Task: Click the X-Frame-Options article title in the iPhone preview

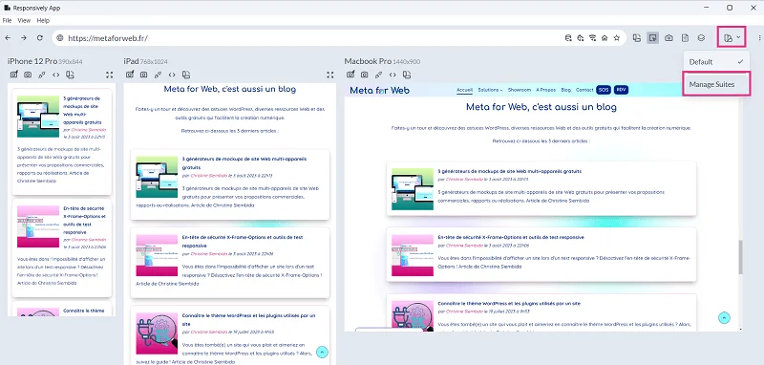Action: coord(84,221)
